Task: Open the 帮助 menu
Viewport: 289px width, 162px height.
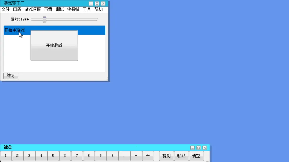Action: point(98,9)
